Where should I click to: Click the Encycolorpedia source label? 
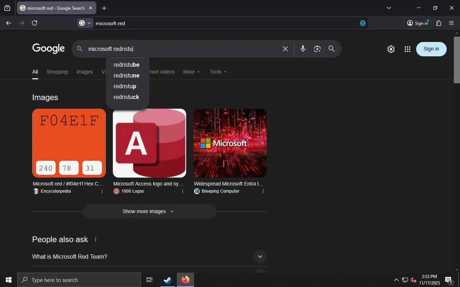(56, 191)
